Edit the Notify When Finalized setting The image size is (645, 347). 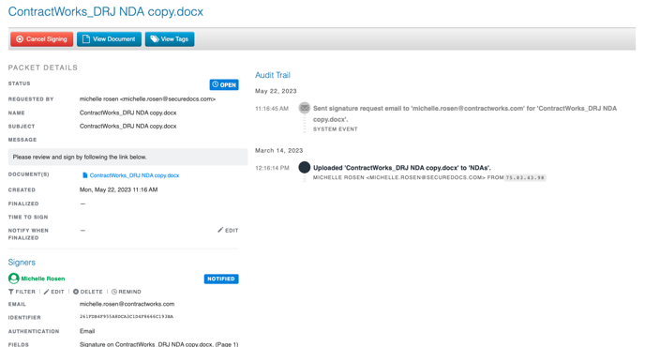click(228, 230)
